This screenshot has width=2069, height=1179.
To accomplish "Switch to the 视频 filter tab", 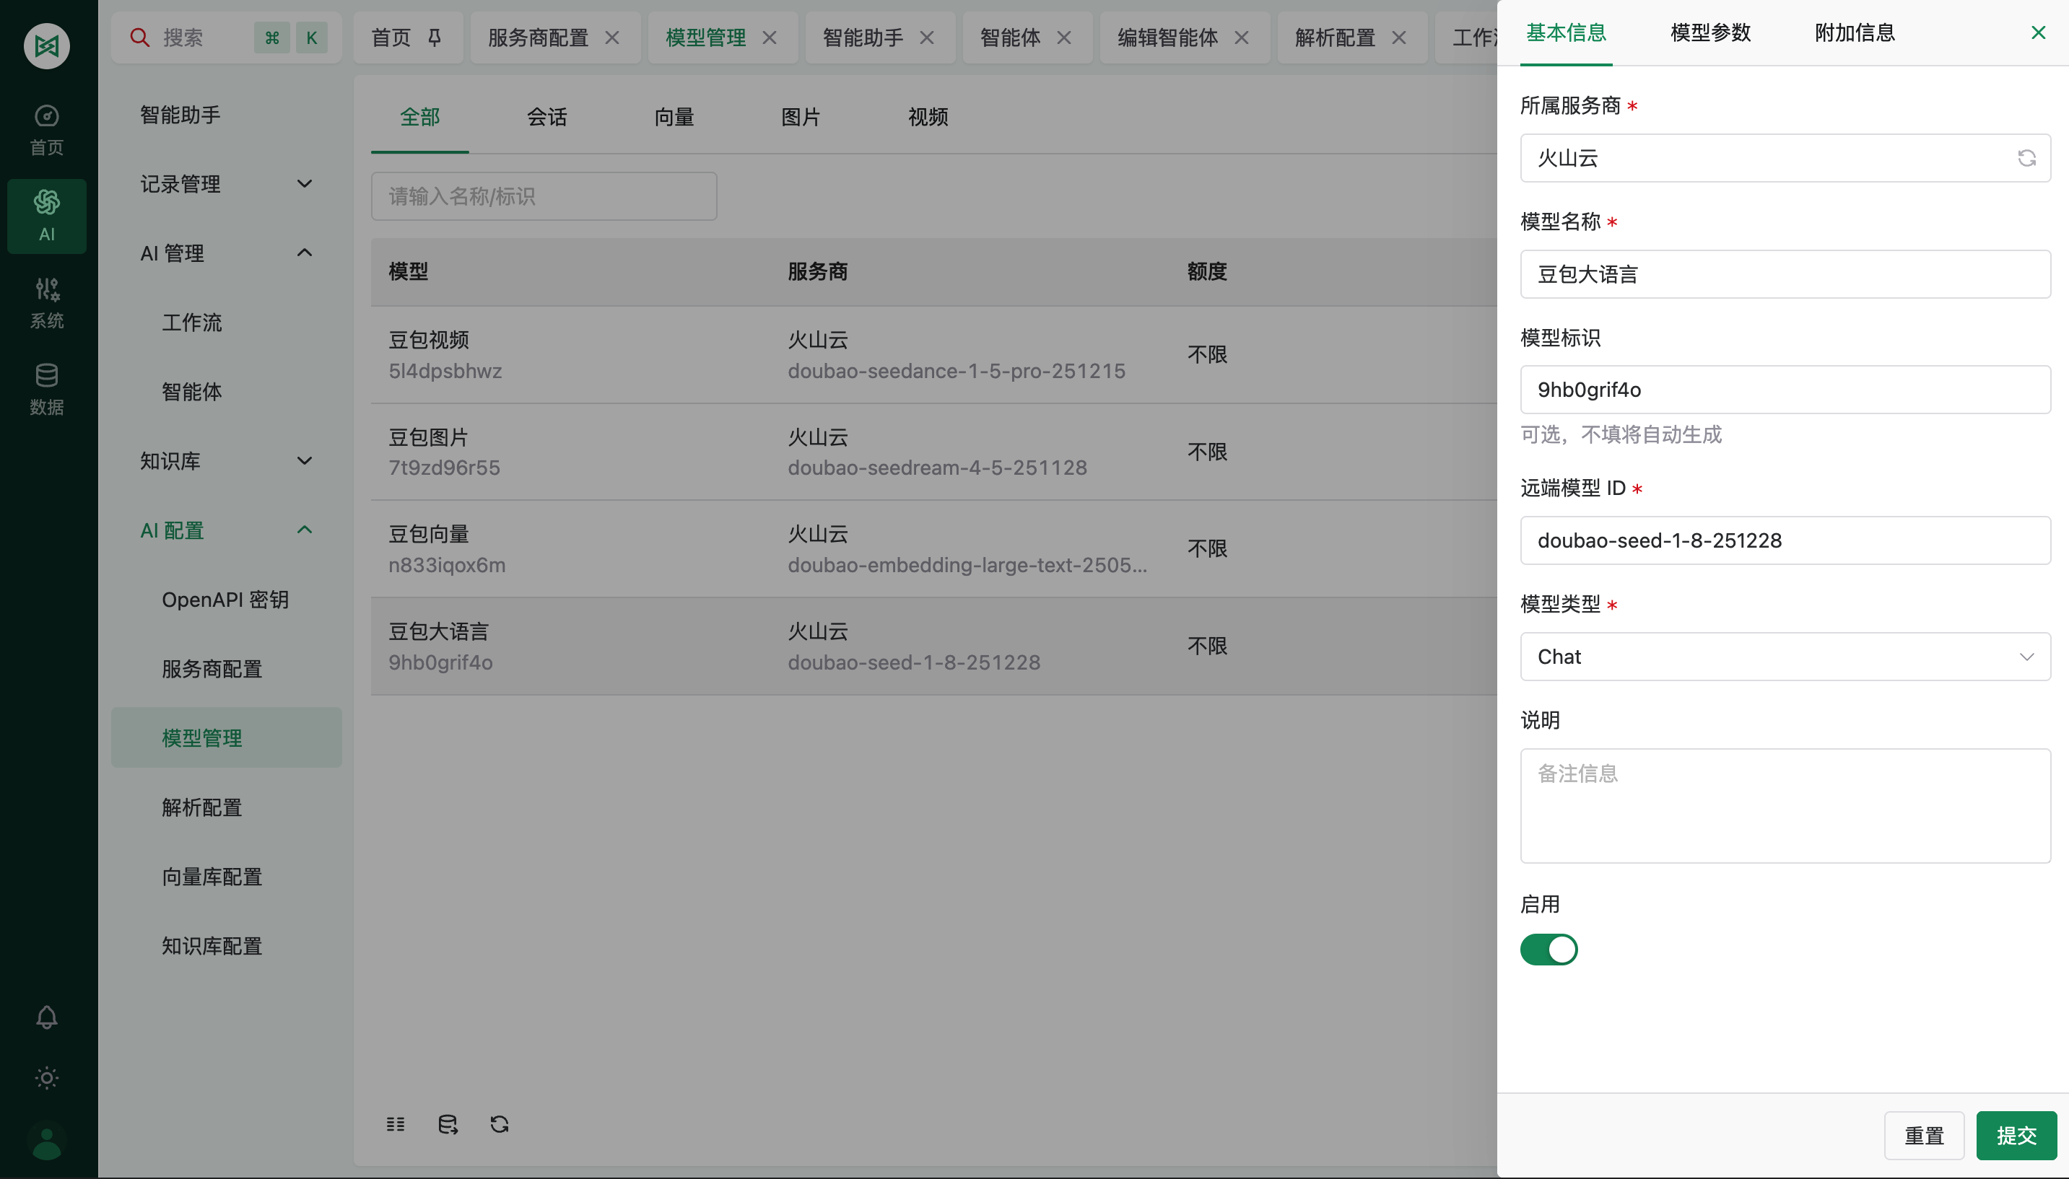I will (927, 117).
